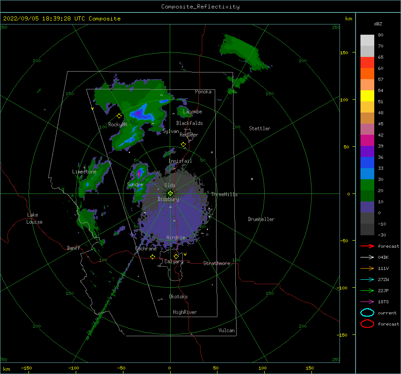Click the purple storm core north of Sundre
This screenshot has height=374, width=401.
[139, 173]
